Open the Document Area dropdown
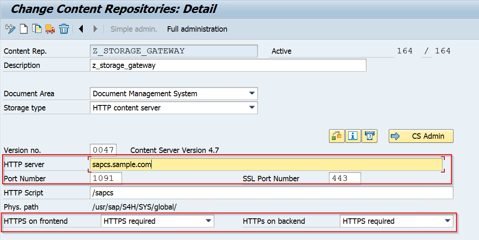This screenshot has height=240, width=479. 174,93
